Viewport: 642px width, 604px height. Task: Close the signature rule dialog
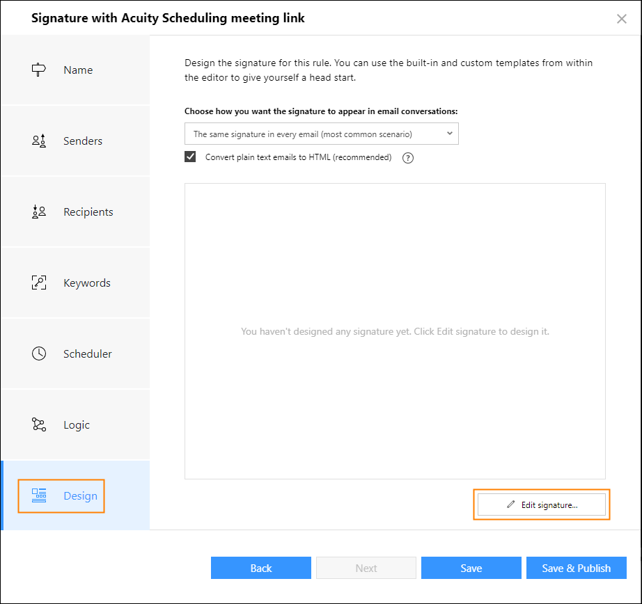[622, 19]
